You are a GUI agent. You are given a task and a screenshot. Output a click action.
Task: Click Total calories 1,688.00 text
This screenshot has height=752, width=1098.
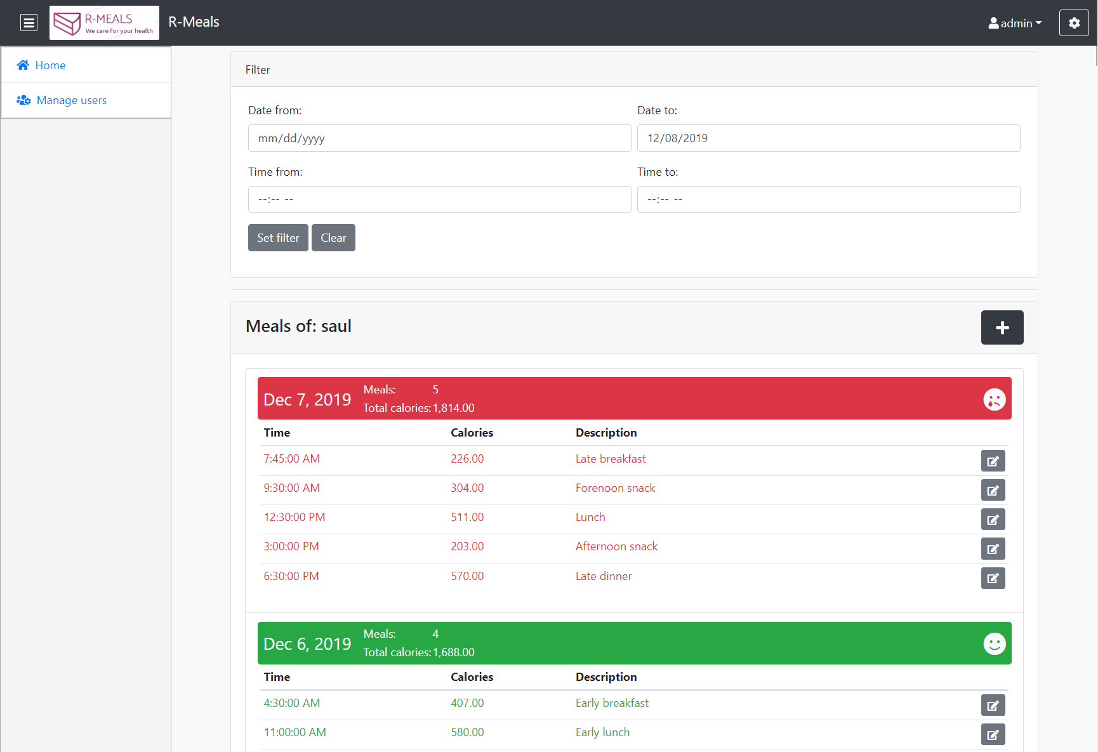pos(419,652)
